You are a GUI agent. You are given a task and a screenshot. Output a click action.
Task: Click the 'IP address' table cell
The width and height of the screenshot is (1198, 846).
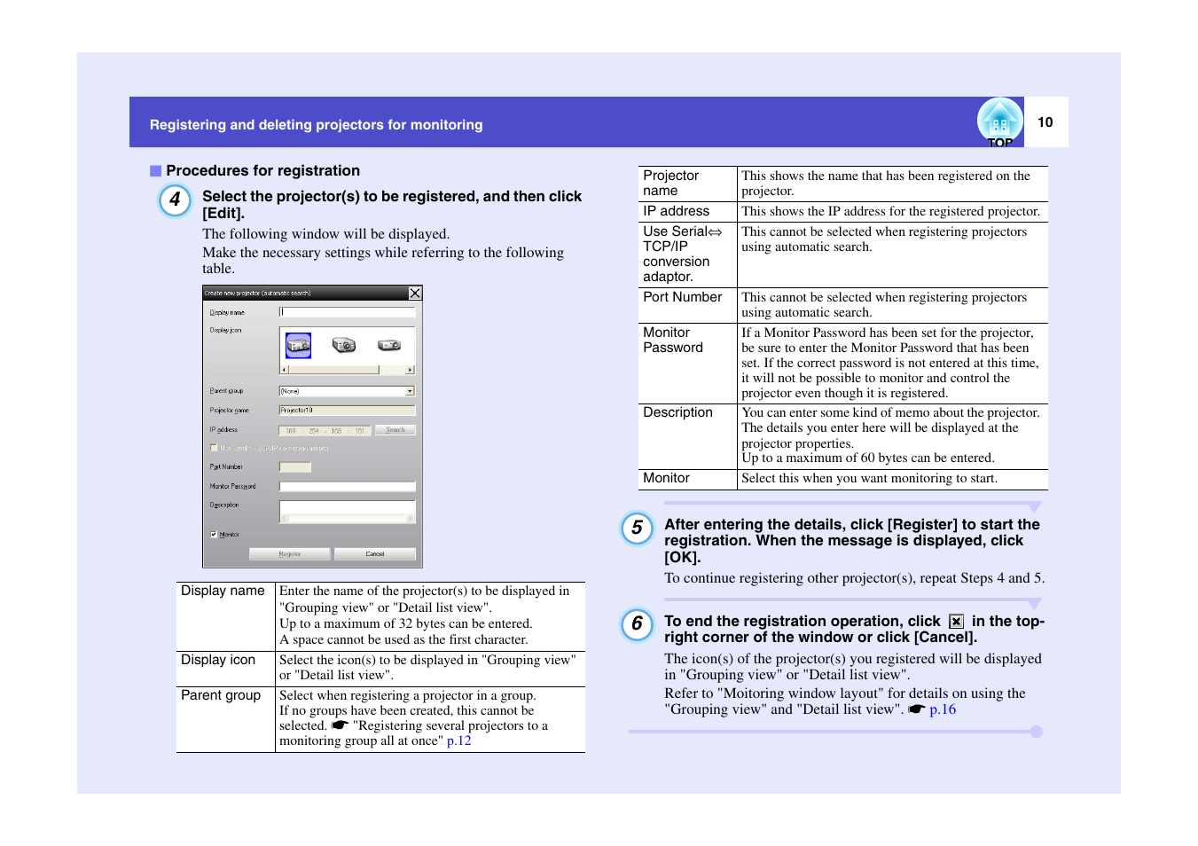pos(688,212)
